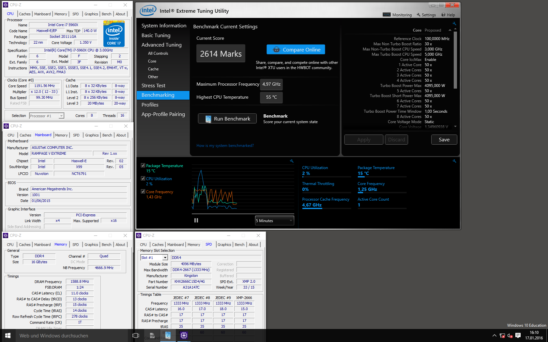
Task: Open About tab in Memory CPU-Z window
Action: click(x=120, y=245)
